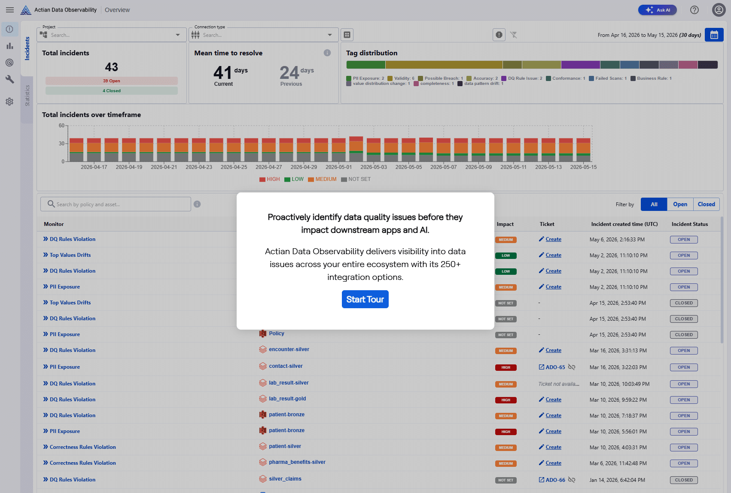This screenshot has height=493, width=731.
Task: Toggle the PII Exposure tag legend entry
Action: (365, 78)
